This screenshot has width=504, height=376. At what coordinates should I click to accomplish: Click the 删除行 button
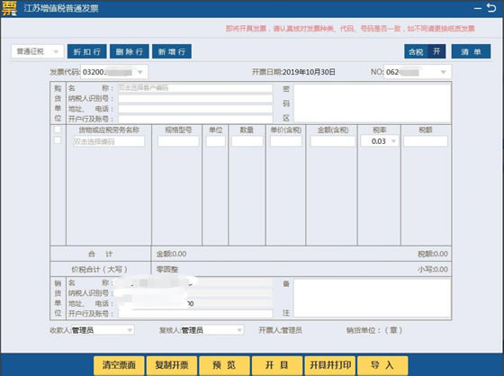(130, 51)
